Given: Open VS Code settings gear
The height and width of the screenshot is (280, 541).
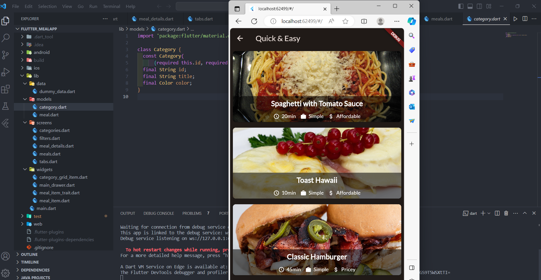Looking at the screenshot, I should tap(6, 273).
